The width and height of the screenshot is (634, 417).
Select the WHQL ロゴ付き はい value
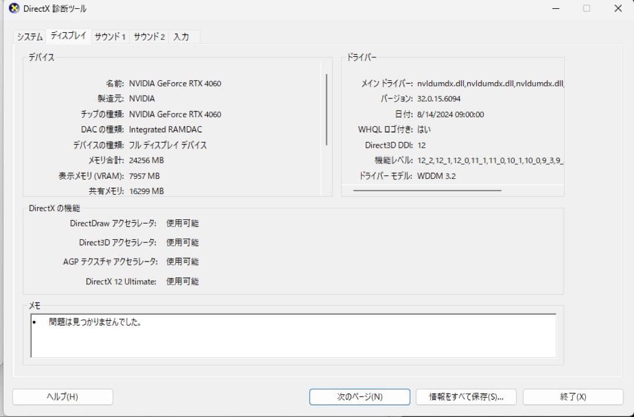pos(424,129)
